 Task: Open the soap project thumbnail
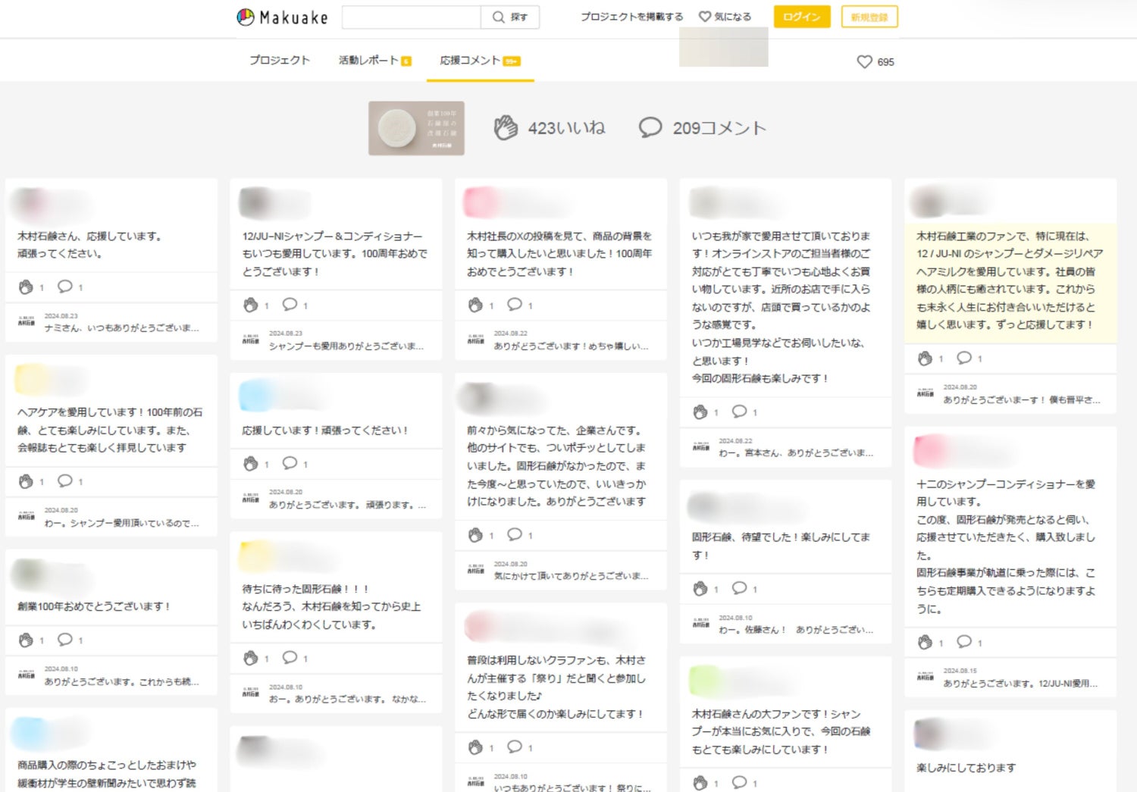click(416, 128)
